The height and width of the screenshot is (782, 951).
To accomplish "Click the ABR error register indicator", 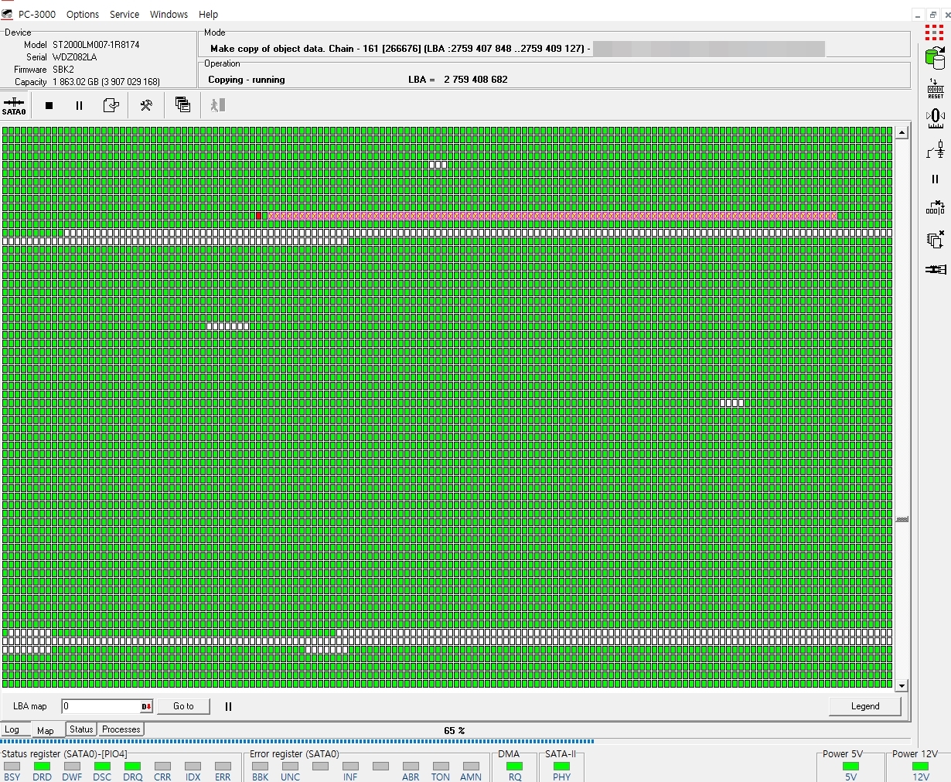I will [x=411, y=767].
